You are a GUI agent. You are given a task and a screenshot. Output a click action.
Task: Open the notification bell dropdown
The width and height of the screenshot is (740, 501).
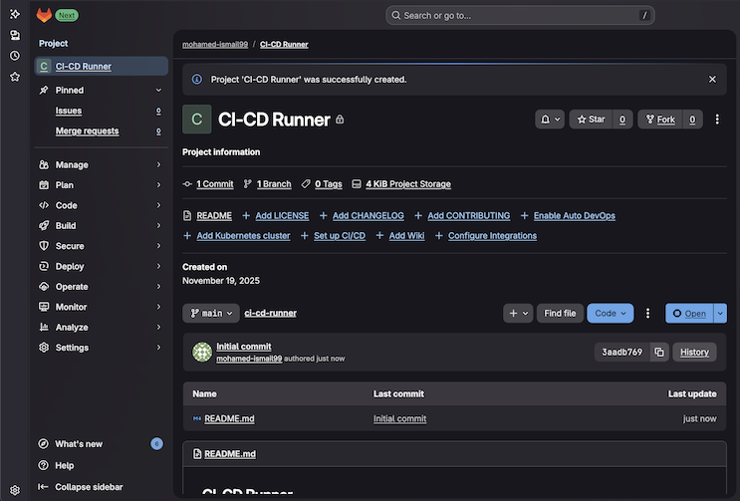550,120
